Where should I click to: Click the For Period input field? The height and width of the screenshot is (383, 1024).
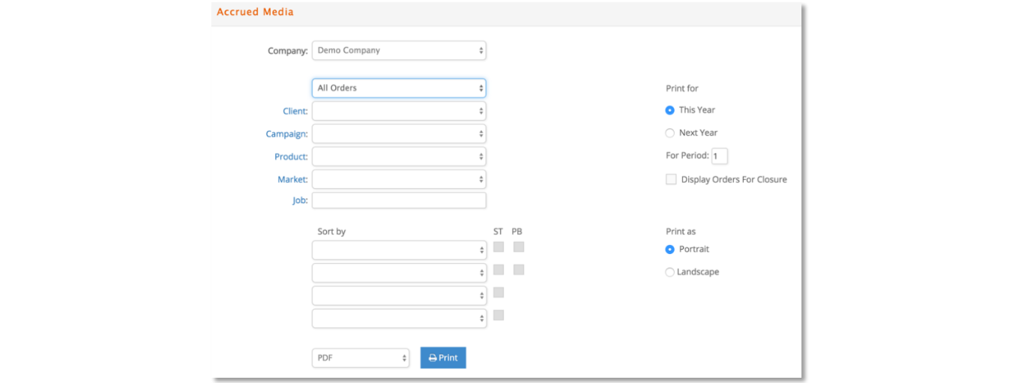pos(719,156)
